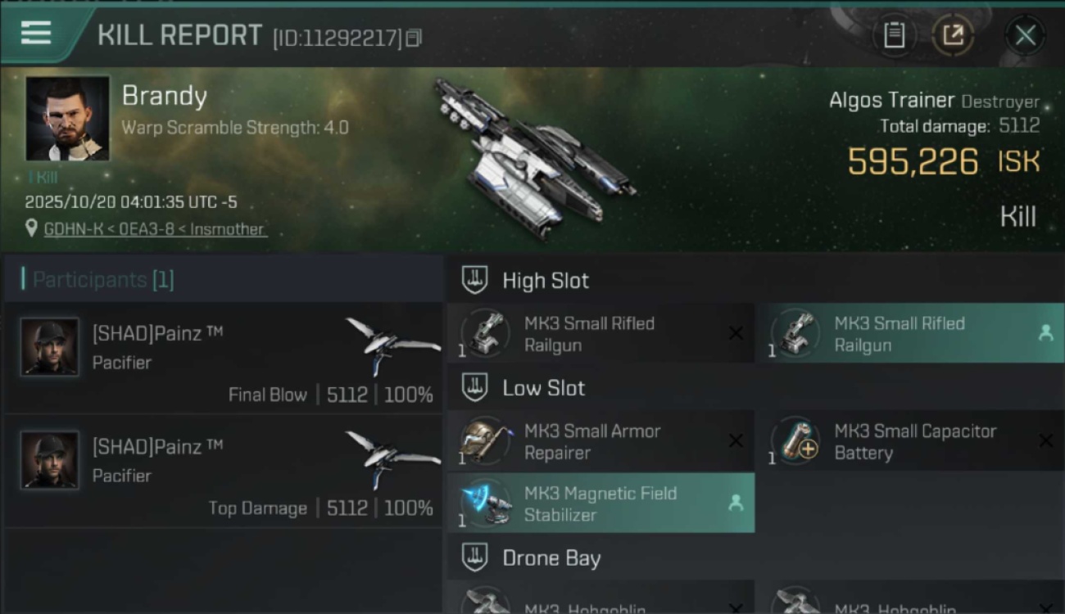1065x614 pixels.
Task: Open Painz's Final Blow portrait
Action: pyautogui.click(x=50, y=347)
